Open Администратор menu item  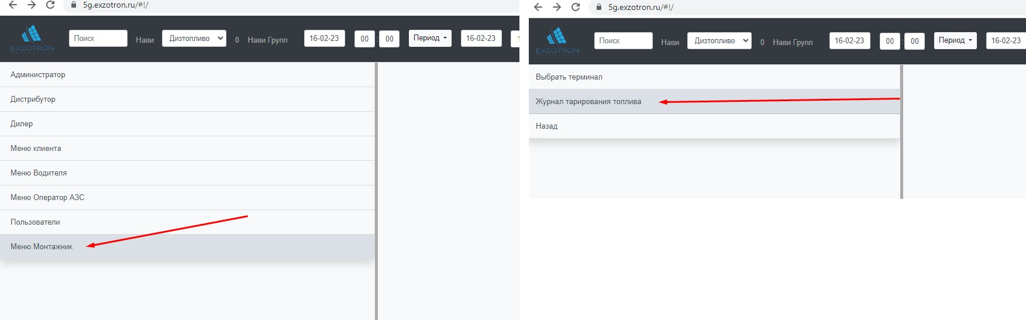tap(187, 75)
